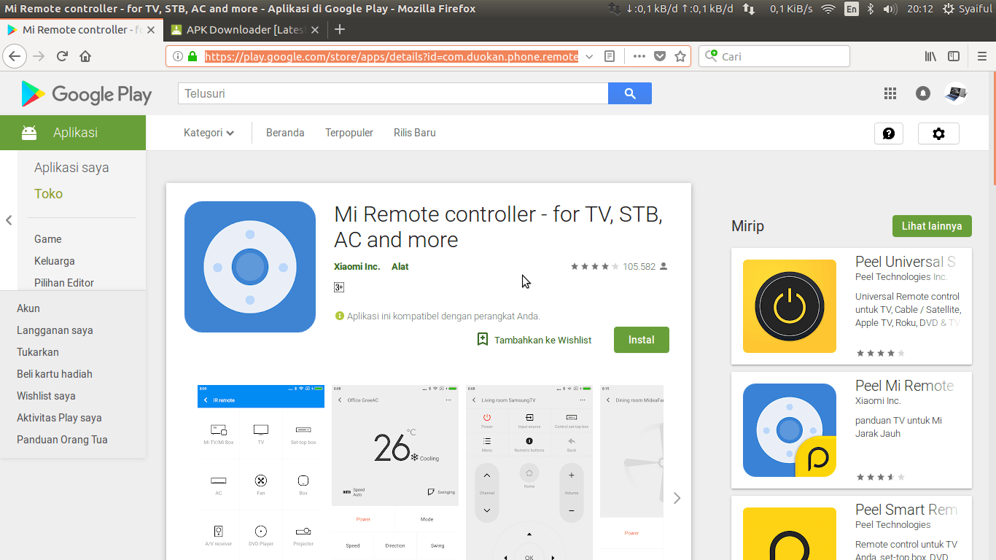This screenshot has width=996, height=560.
Task: Open the Alat category link
Action: click(x=400, y=267)
